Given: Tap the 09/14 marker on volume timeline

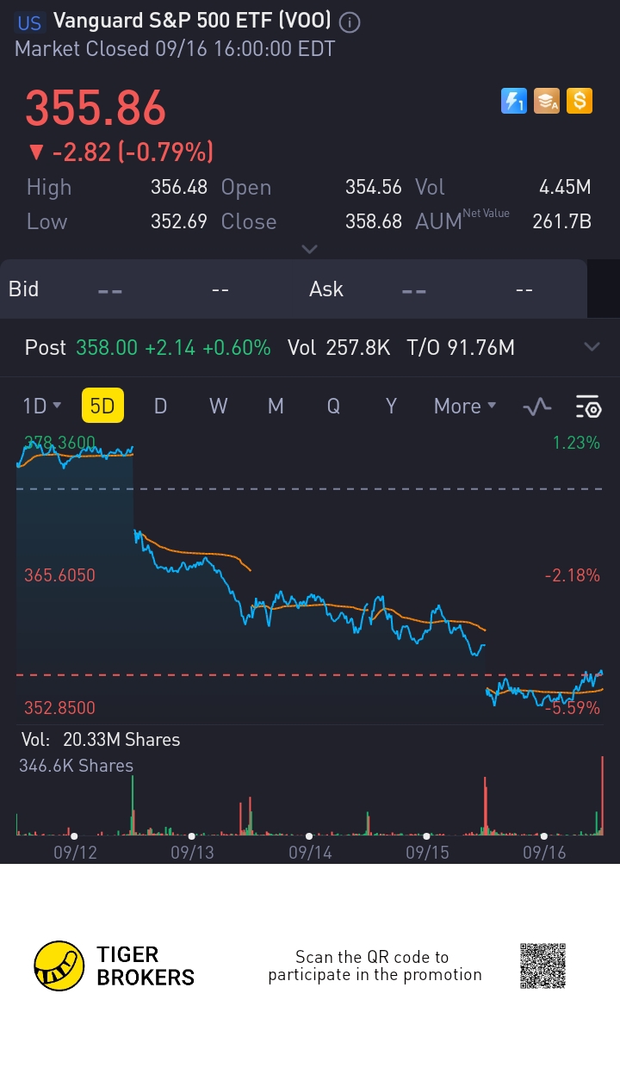Looking at the screenshot, I should click(x=310, y=852).
